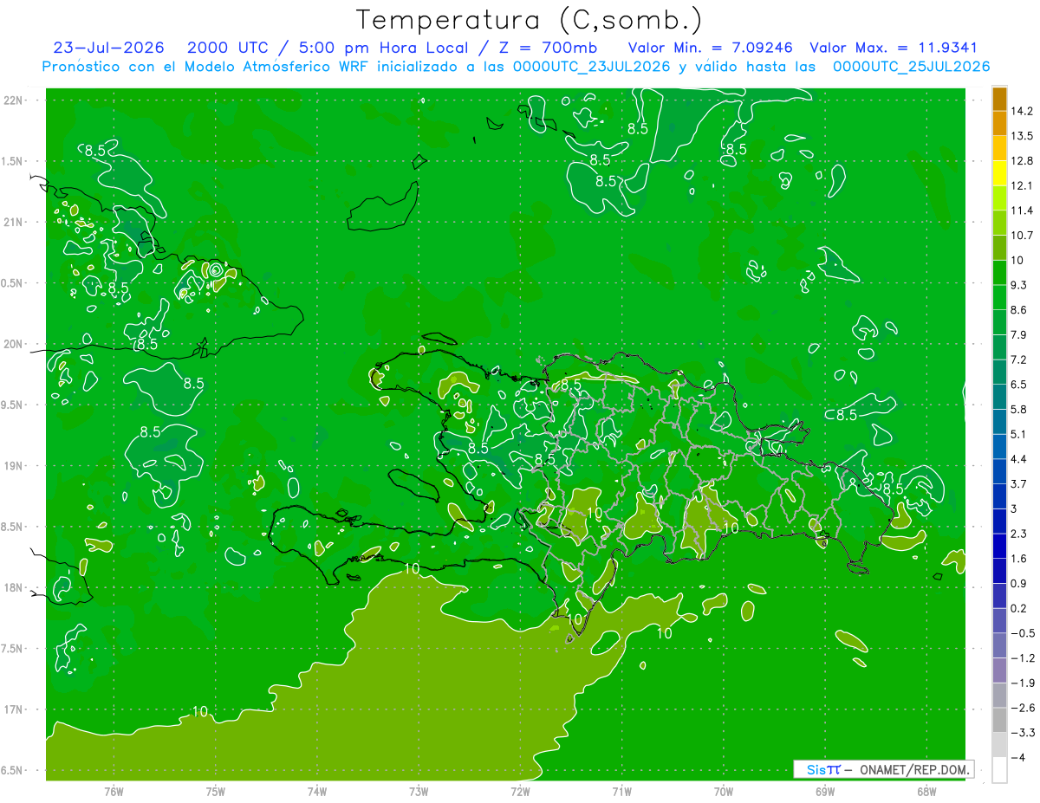1040x803 pixels.
Task: Click the "12.8" value on color scale
Action: (x=1022, y=160)
